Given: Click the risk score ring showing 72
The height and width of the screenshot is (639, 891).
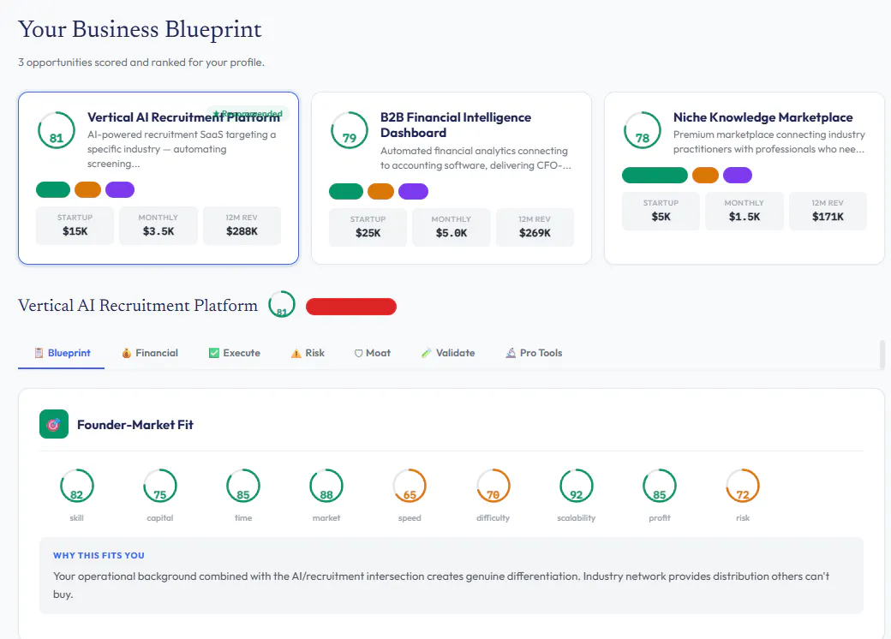Looking at the screenshot, I should 743,487.
